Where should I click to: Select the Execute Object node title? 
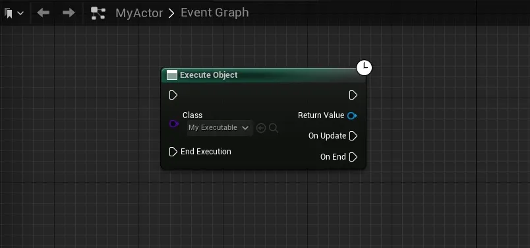pyautogui.click(x=208, y=75)
